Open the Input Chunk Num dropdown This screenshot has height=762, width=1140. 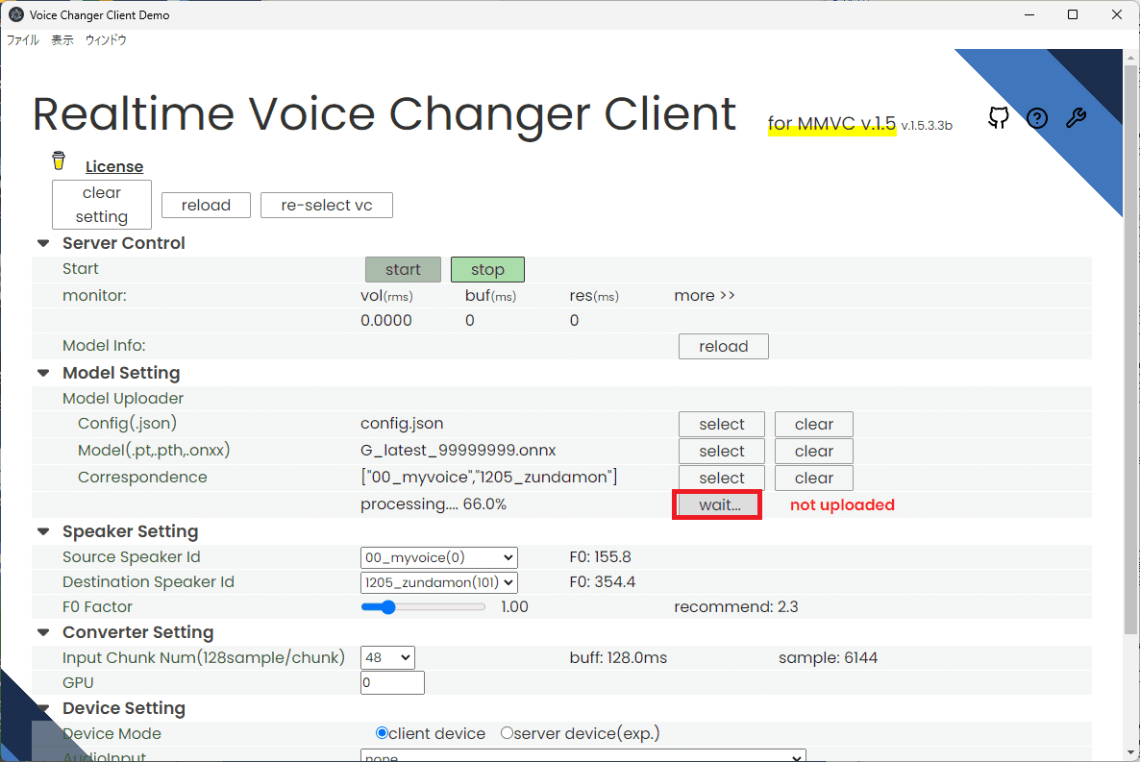tap(386, 658)
